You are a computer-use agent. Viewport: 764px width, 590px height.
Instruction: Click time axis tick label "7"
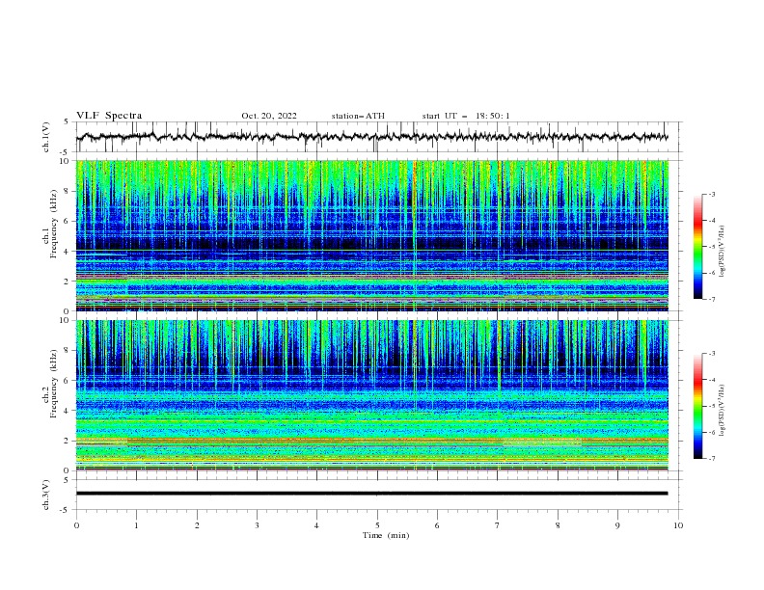498,525
